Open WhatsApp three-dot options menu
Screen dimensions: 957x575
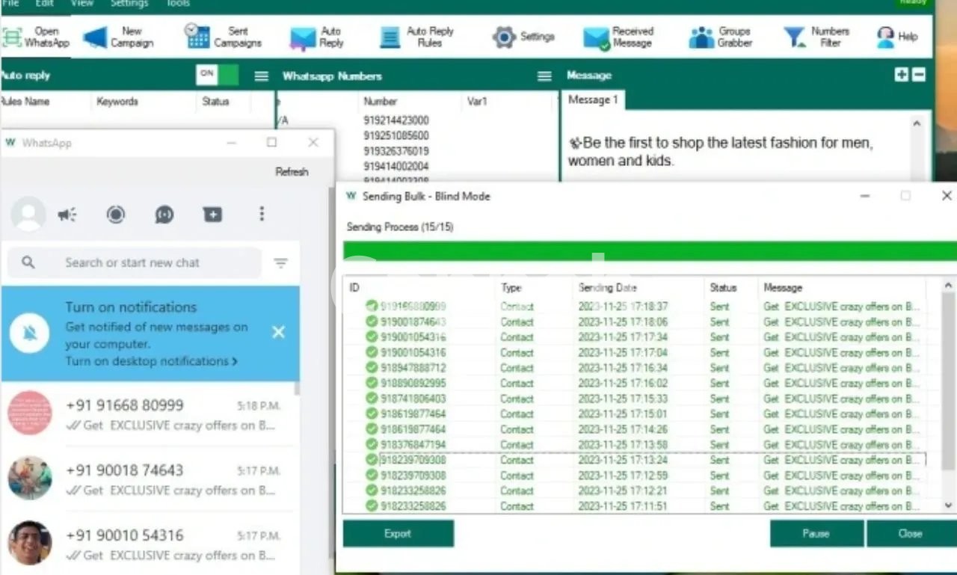click(x=262, y=215)
